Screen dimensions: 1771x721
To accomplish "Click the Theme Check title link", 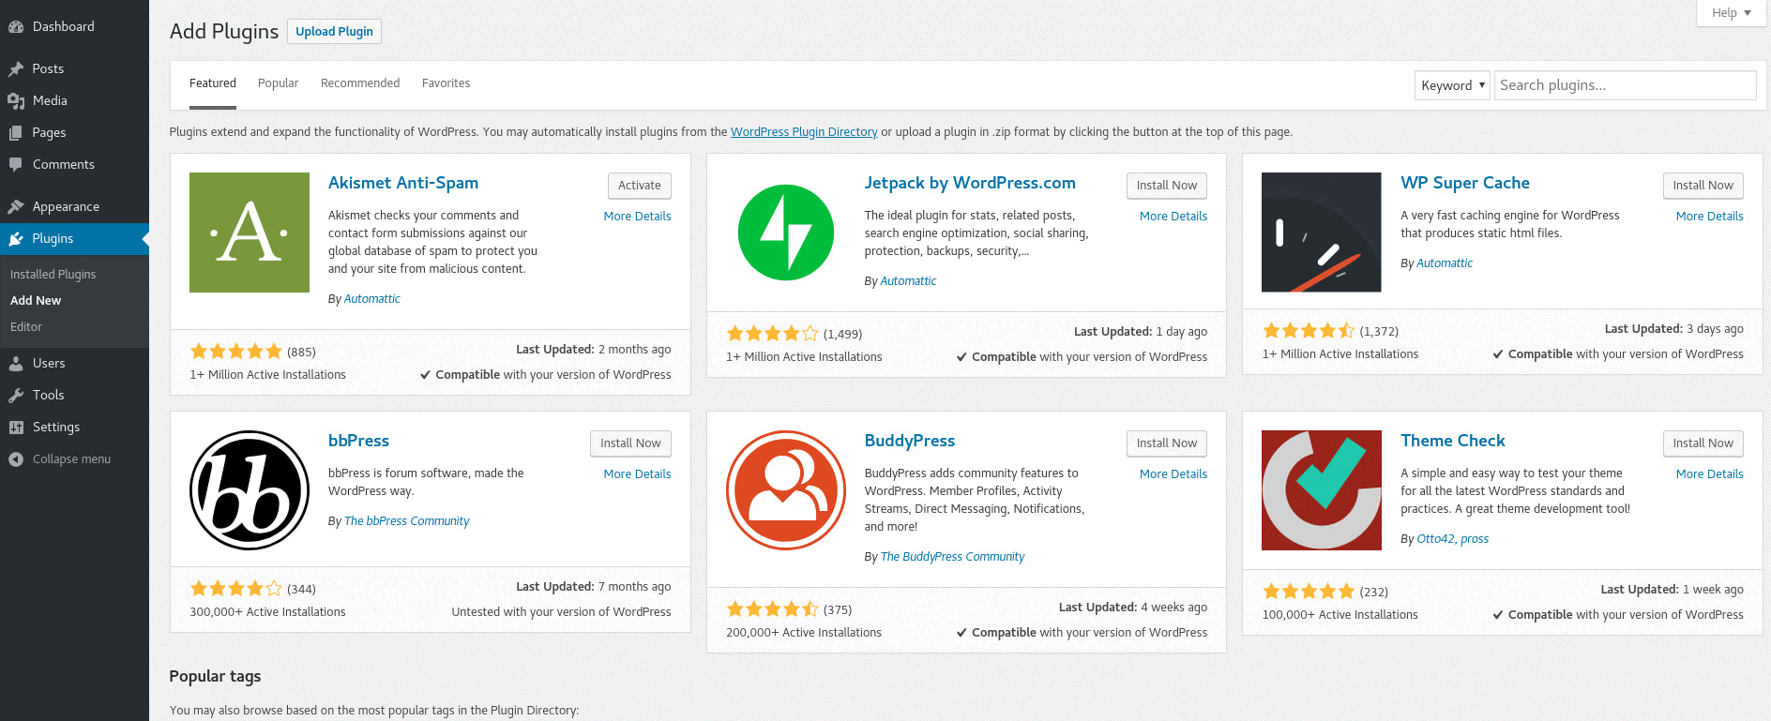I will pyautogui.click(x=1453, y=441).
